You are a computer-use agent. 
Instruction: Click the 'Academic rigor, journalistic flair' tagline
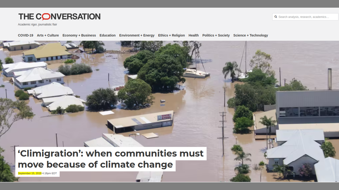(37, 25)
